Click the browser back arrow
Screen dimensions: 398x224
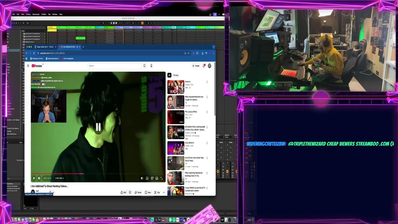(x=27, y=53)
